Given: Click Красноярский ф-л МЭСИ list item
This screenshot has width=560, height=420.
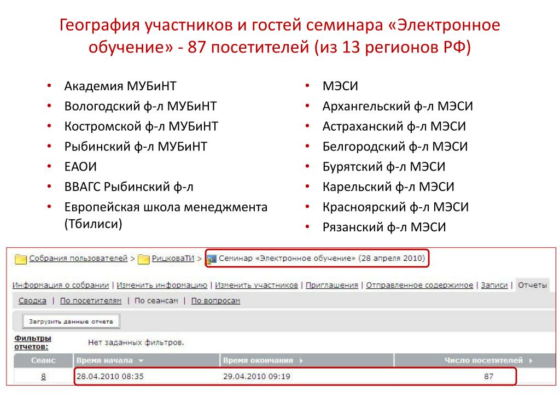Looking at the screenshot, I should [x=396, y=207].
